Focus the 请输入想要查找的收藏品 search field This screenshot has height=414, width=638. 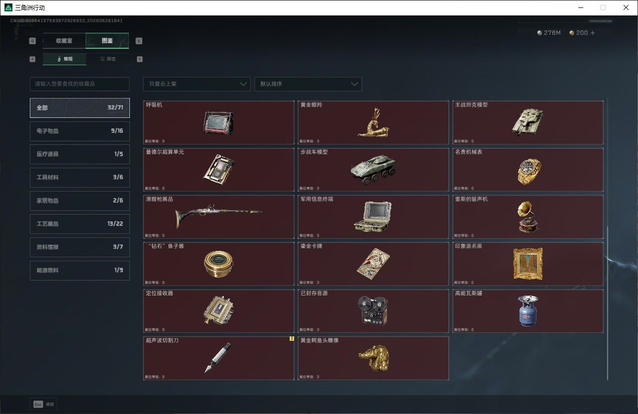[x=80, y=84]
